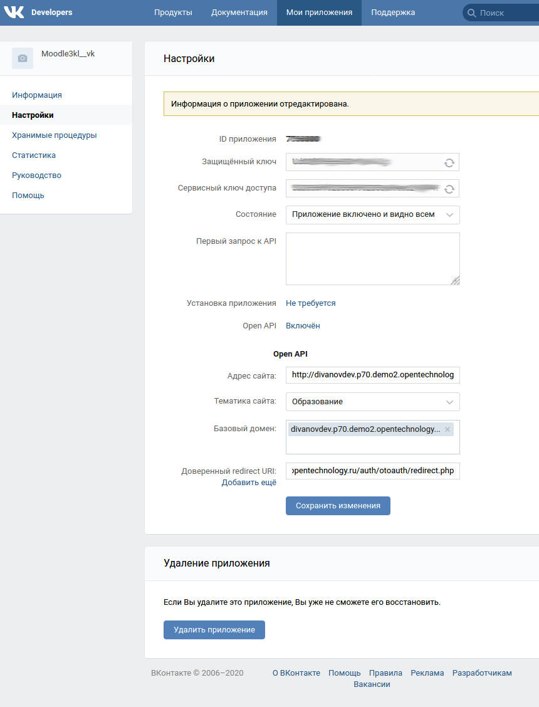
Task: Click the Добавить ещё link
Action: 249,483
